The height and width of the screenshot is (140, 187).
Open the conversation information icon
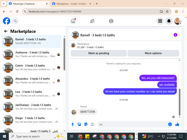coord(175,35)
